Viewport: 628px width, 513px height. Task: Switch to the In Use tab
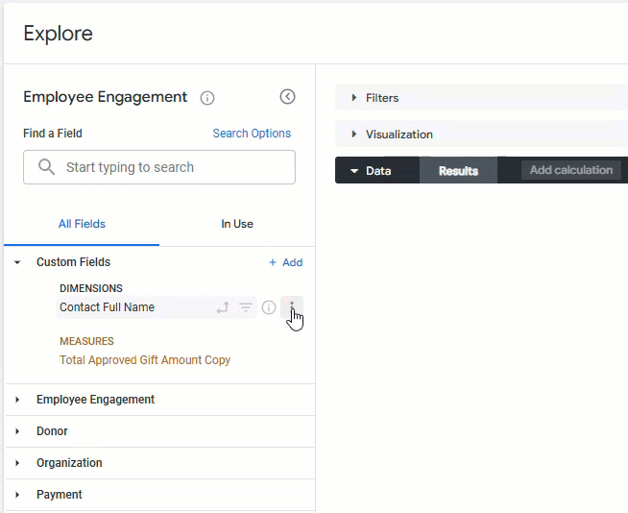(237, 224)
